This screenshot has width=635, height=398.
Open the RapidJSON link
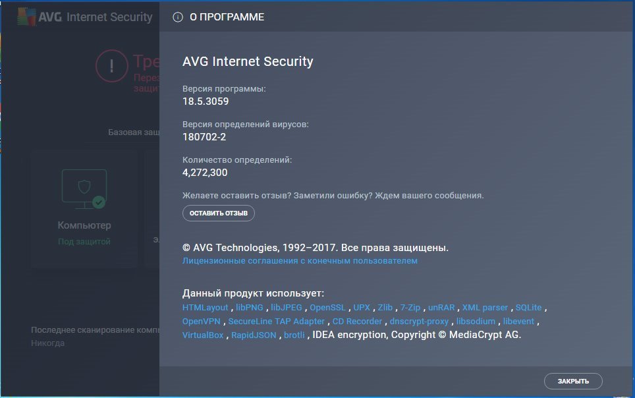click(x=253, y=335)
